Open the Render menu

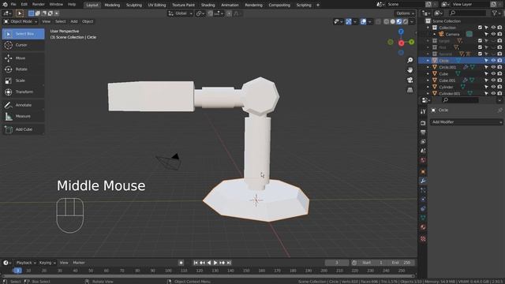[x=39, y=5]
